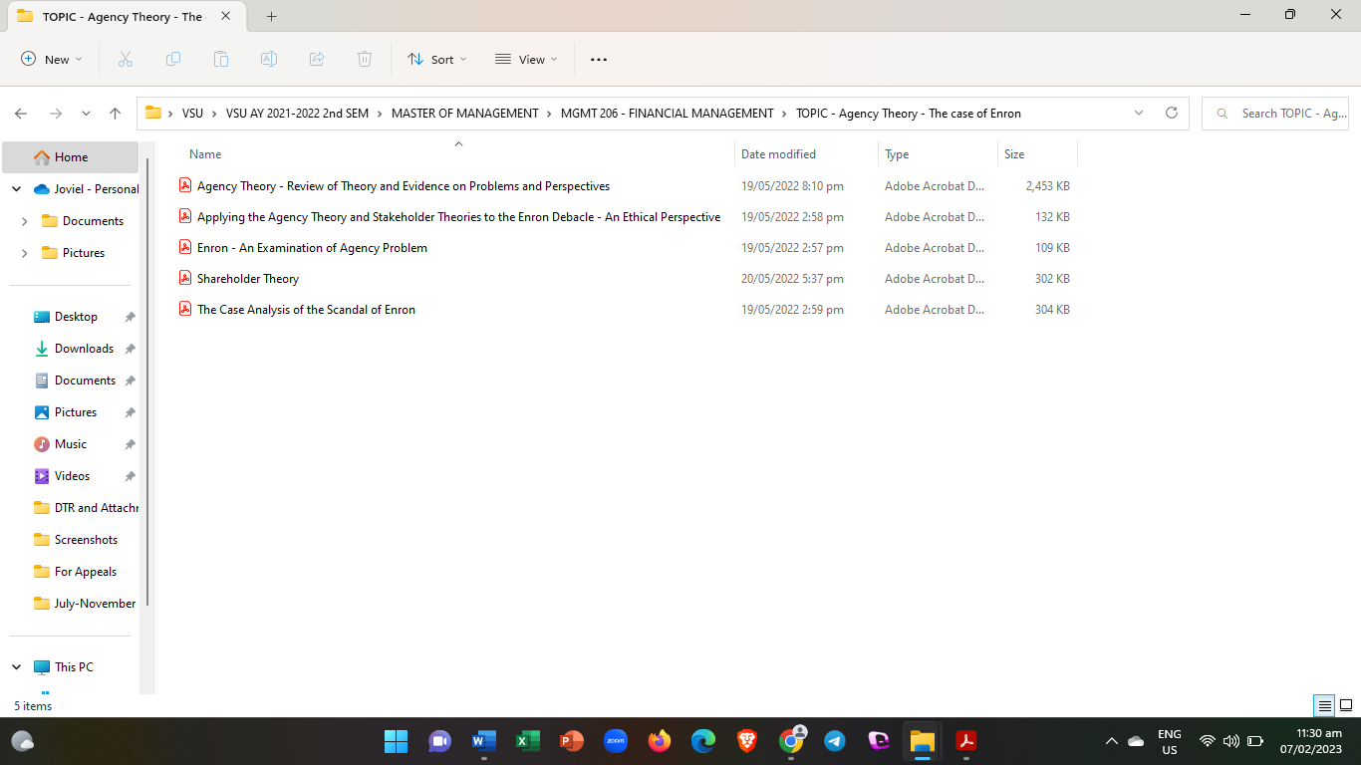Click the Share icon in toolbar

tap(317, 60)
